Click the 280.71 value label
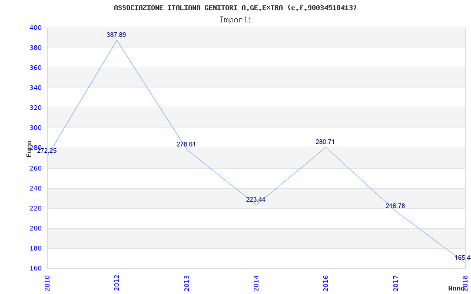 (325, 142)
